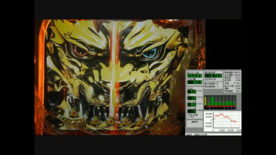The height and width of the screenshot is (155, 276).
Task: Click the green counter showing 12
Action: (x=192, y=98)
